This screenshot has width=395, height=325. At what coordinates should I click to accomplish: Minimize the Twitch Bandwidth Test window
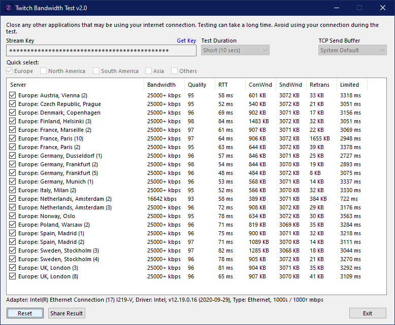(337, 8)
